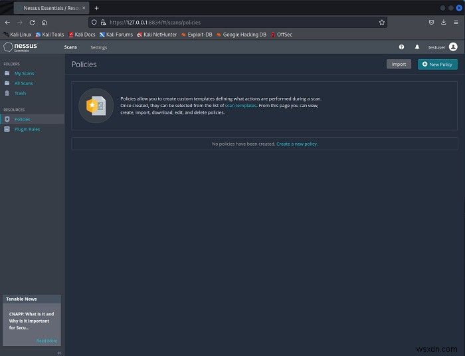Close the Nessus Essentials tab
The width and height of the screenshot is (465, 356).
(84, 8)
